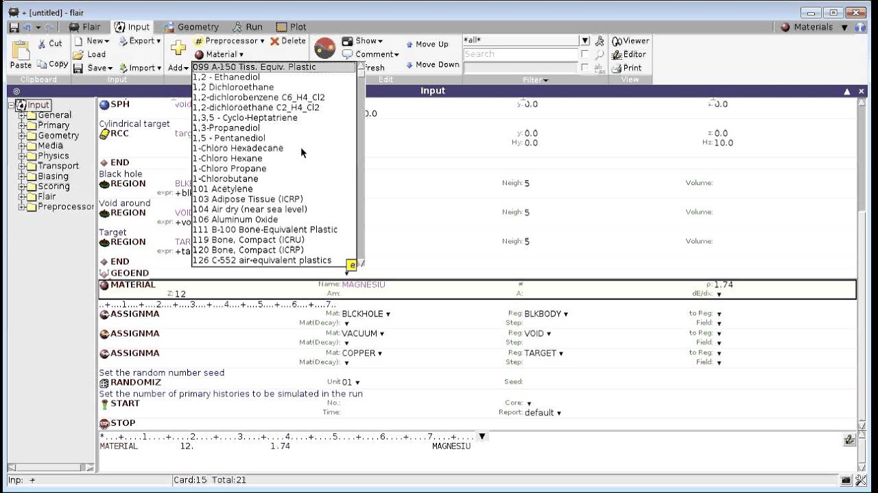Open the Preprocessor dropdown
This screenshot has height=493, width=878.
[229, 41]
